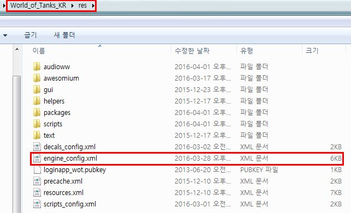Select the audioww folder name
The height and width of the screenshot is (213, 351).
pos(57,66)
